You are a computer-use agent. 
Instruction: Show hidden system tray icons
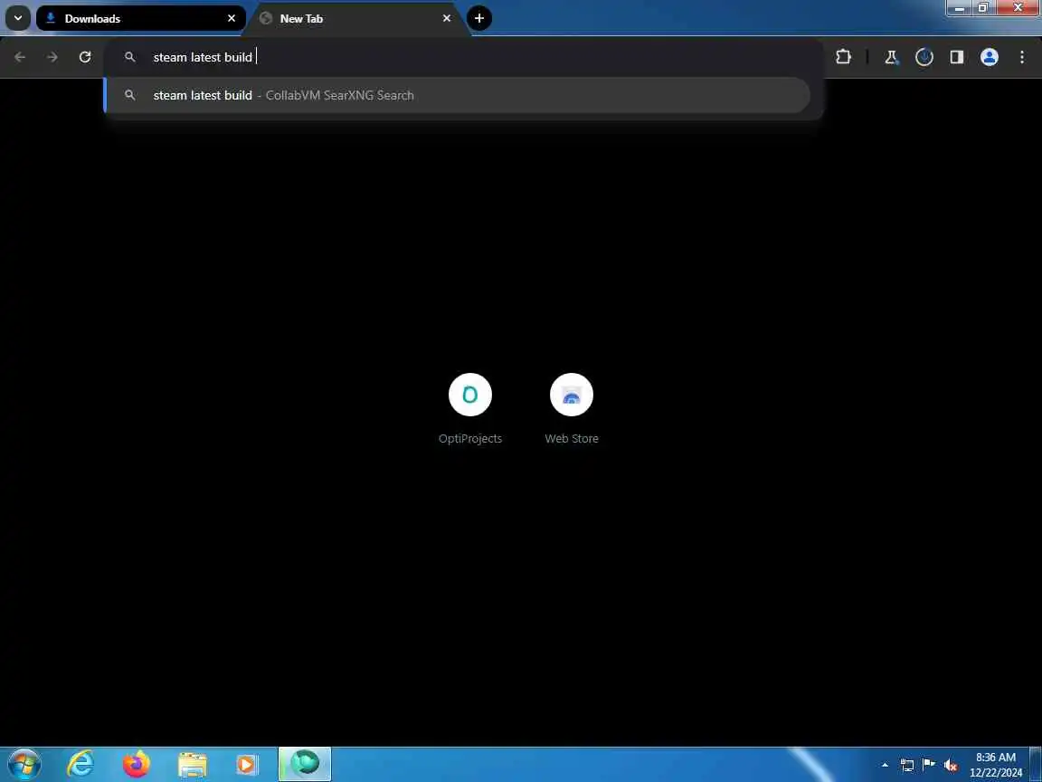[885, 765]
